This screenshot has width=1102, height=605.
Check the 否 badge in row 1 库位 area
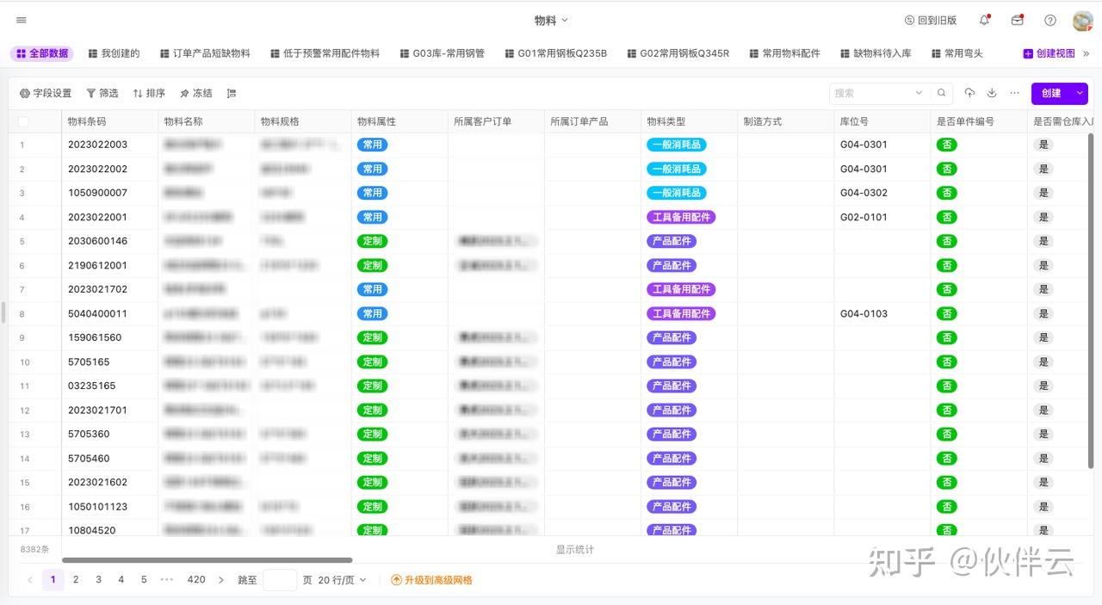point(947,145)
